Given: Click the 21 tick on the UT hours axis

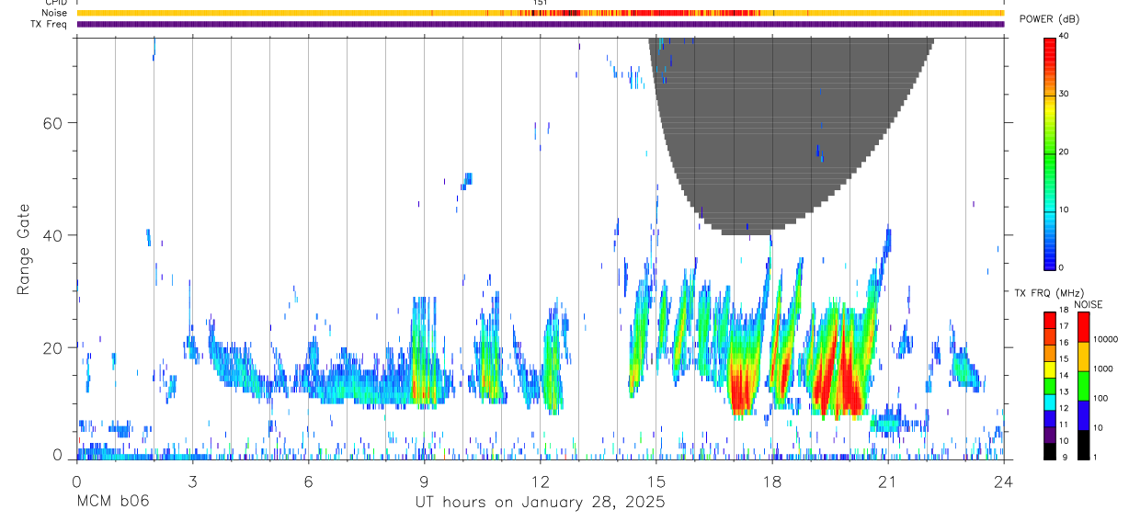Looking at the screenshot, I should [x=887, y=481].
